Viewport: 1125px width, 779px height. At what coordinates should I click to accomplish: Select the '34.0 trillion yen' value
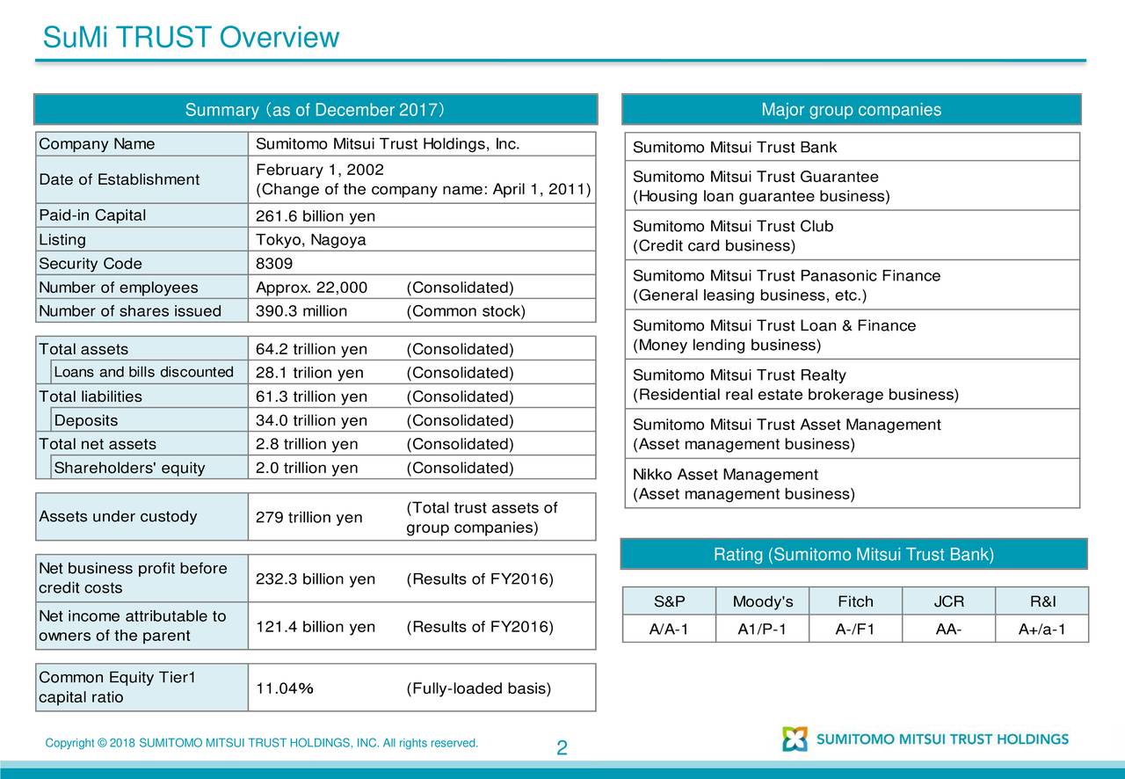click(x=311, y=420)
